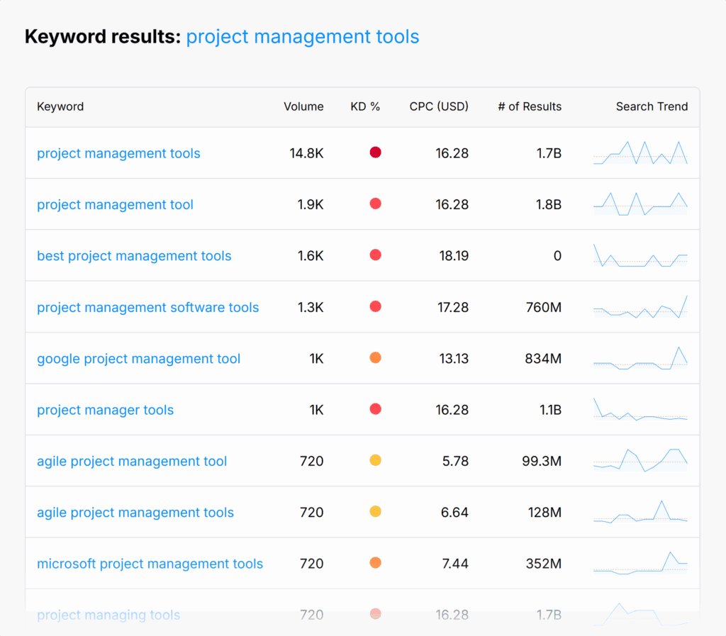Open the "best project management tools" keyword
Screen dimensions: 726x636
[134, 255]
